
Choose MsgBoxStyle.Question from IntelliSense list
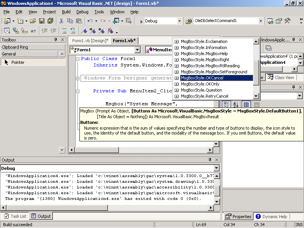click(213, 90)
